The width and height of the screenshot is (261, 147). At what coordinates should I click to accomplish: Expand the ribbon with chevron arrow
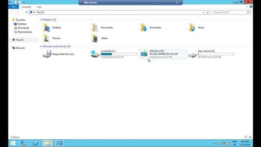pyautogui.click(x=247, y=7)
